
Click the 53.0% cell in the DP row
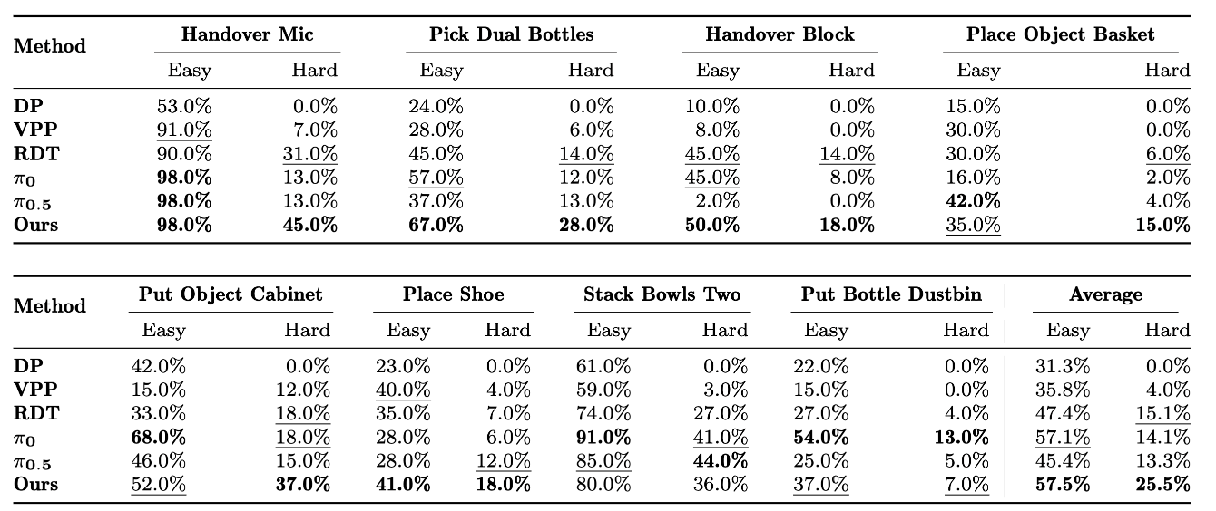tap(184, 107)
